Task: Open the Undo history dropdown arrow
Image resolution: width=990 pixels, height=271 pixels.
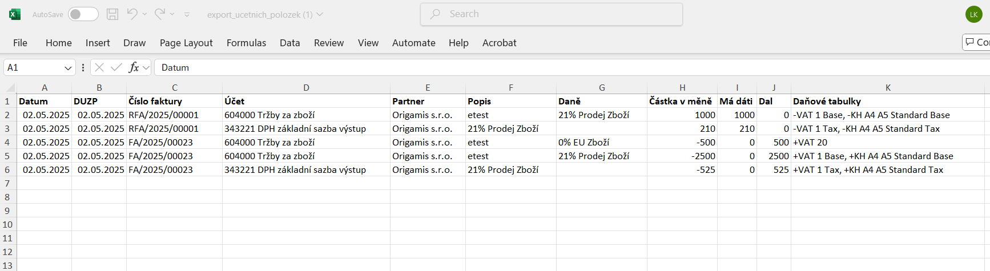Action: [144, 14]
